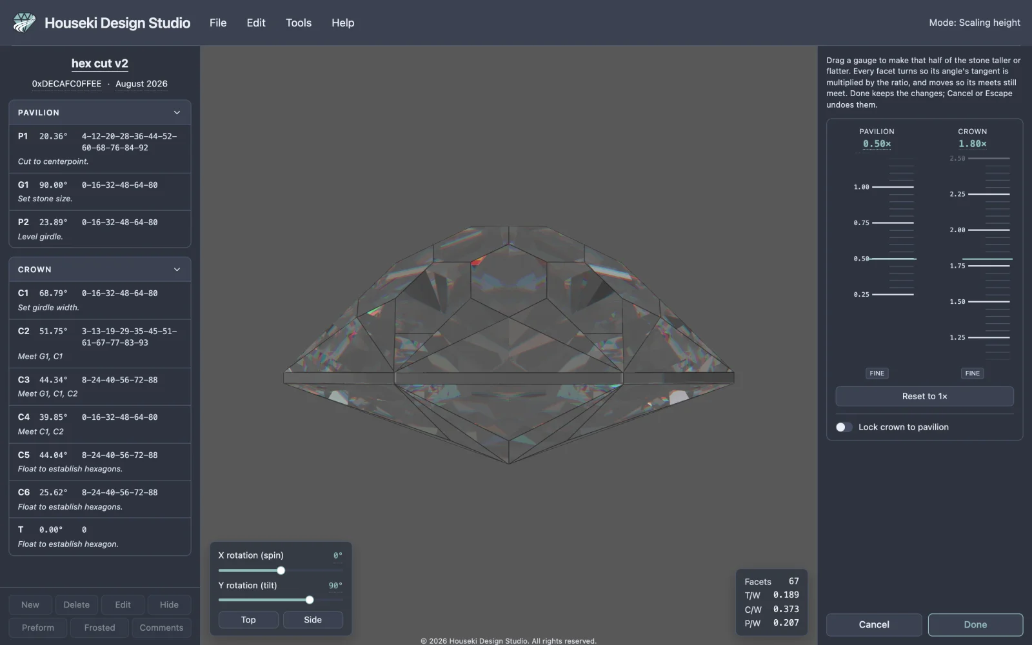Click the Hide button

(x=169, y=605)
